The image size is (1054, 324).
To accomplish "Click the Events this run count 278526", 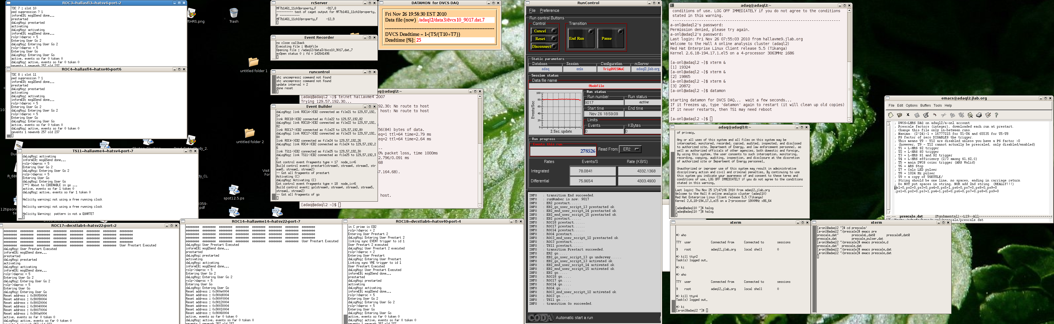I will coord(563,151).
